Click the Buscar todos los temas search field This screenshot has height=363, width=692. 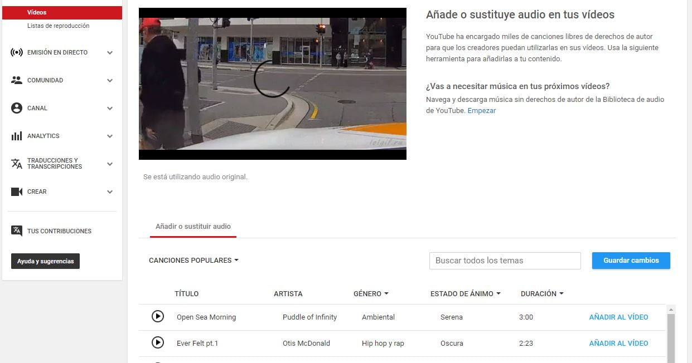click(505, 261)
